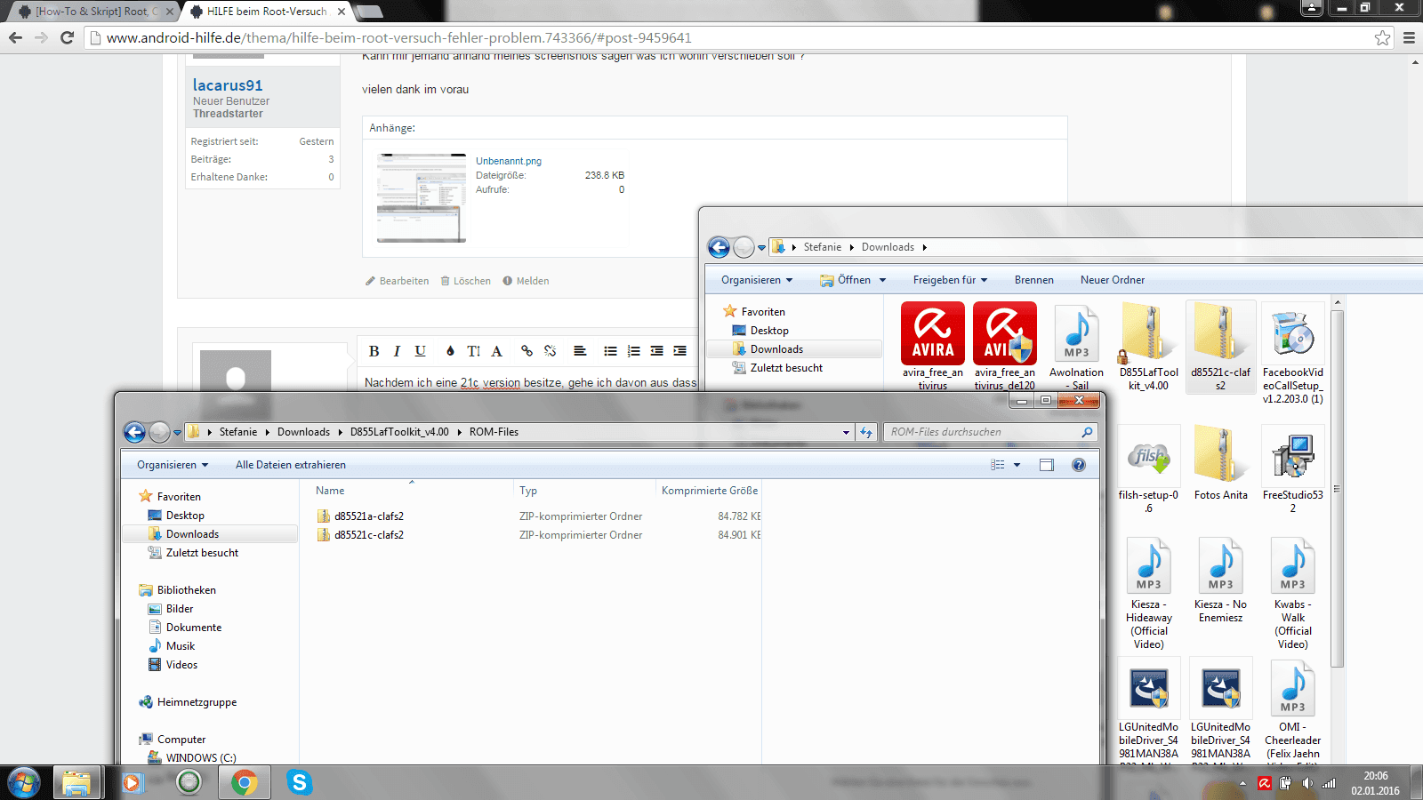The image size is (1423, 800).
Task: Open the D855LafToolkit_v4.00 zip file
Action: pyautogui.click(x=1148, y=348)
